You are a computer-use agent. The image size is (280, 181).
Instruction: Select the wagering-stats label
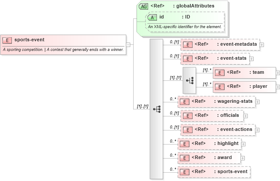[x=235, y=101]
